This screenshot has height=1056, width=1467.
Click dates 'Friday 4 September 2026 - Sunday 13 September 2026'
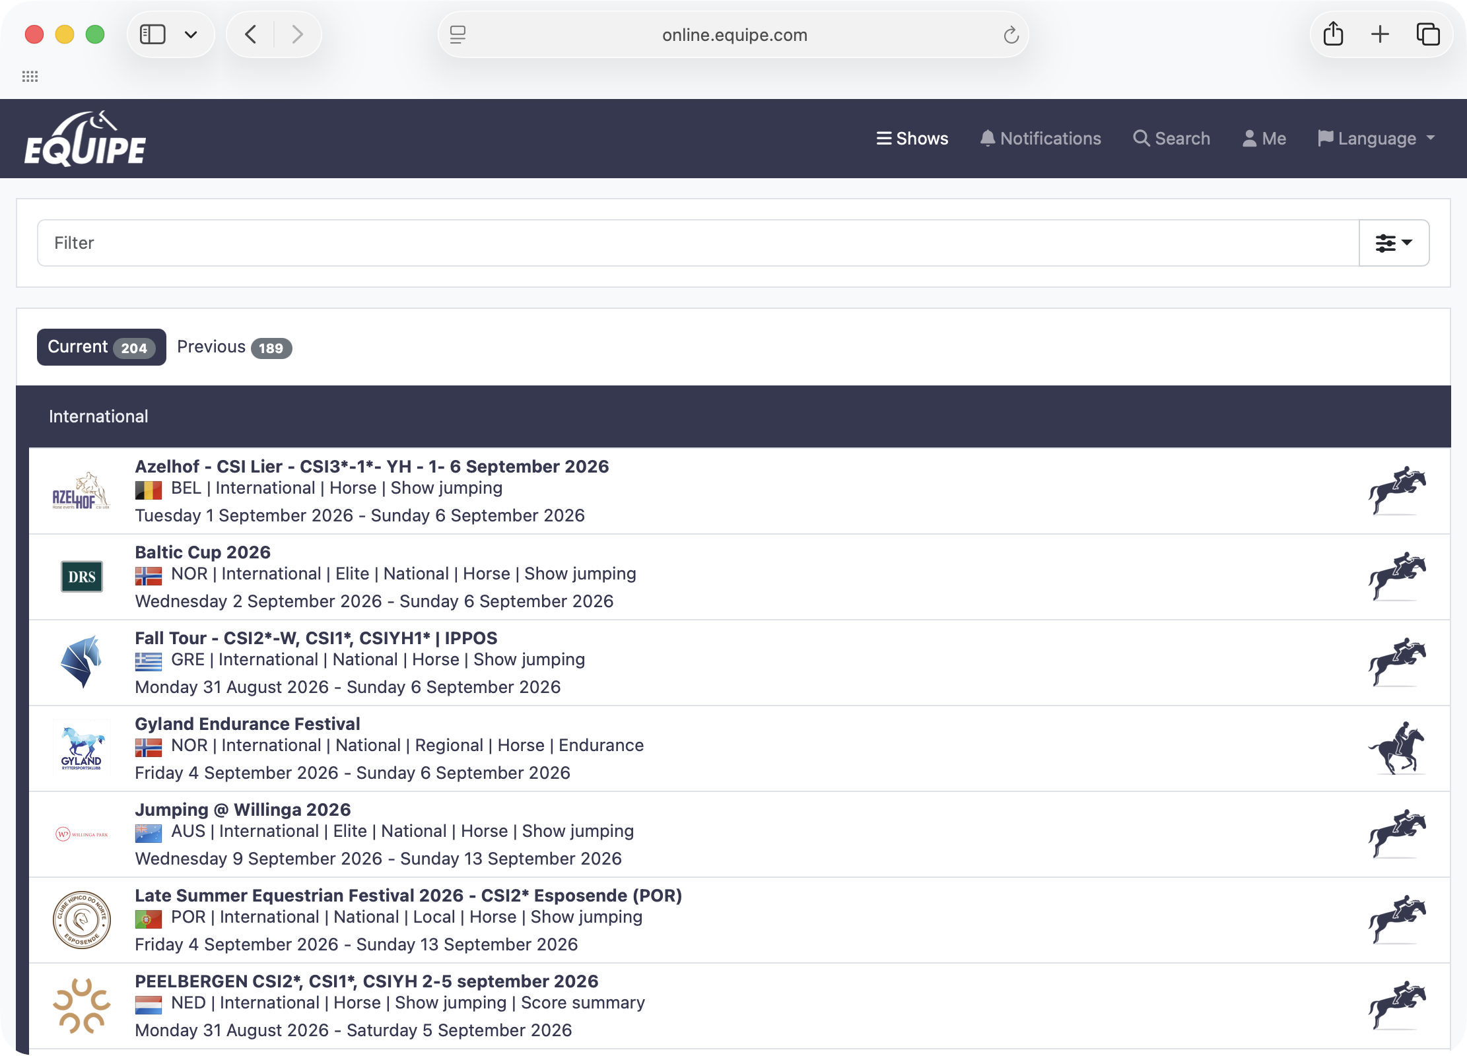click(357, 944)
